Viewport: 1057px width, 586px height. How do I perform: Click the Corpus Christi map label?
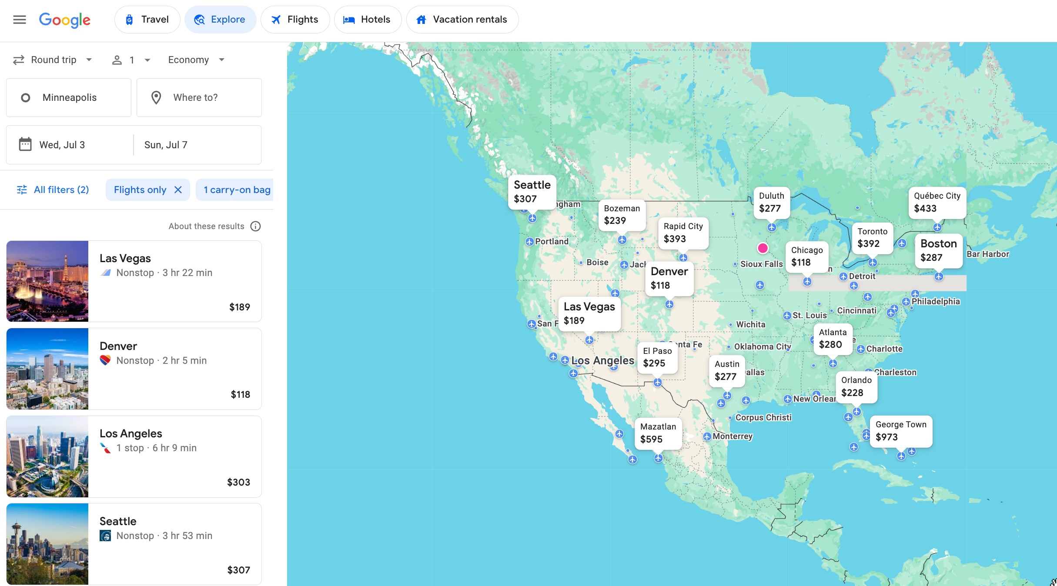pyautogui.click(x=763, y=417)
